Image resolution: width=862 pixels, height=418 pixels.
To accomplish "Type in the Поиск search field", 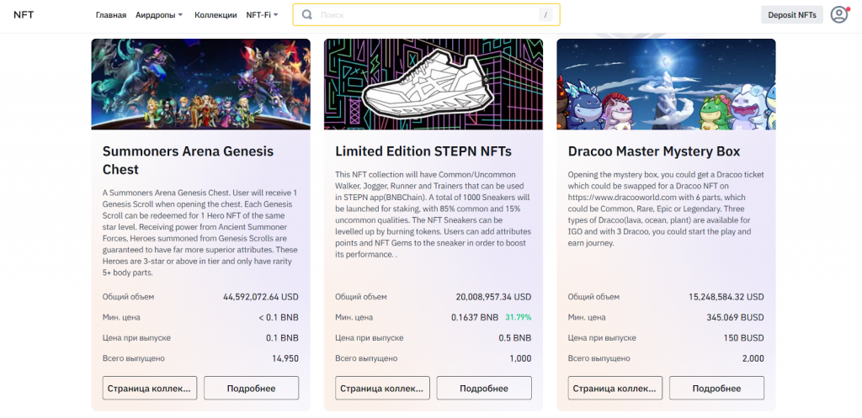I will [421, 15].
